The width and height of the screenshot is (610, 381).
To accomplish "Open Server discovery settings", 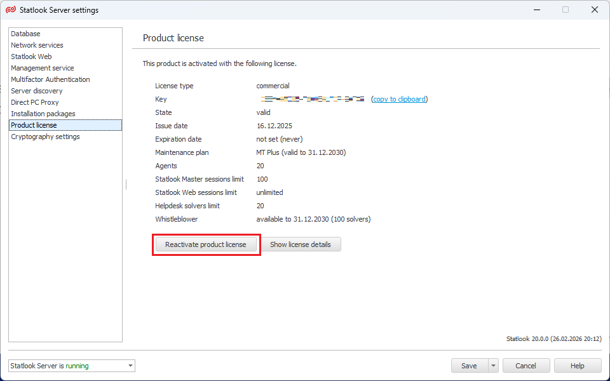I will tap(36, 91).
